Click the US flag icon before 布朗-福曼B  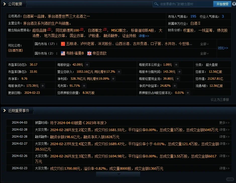(63, 53)
